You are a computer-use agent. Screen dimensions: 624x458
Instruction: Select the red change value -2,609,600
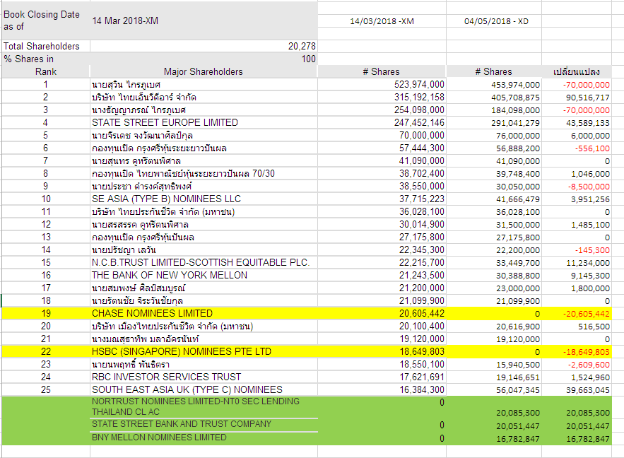click(577, 365)
